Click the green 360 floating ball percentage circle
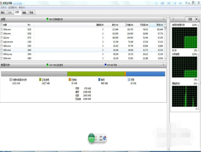Image resolution: width=201 pixels, height=152 pixels. point(91,138)
